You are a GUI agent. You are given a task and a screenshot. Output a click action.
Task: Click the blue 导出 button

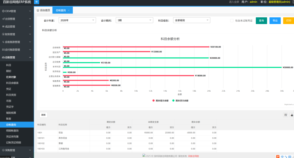[x=275, y=21]
